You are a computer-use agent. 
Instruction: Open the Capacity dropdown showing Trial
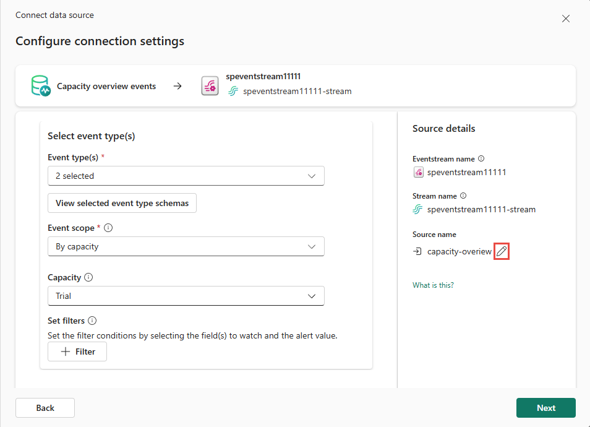(x=186, y=296)
